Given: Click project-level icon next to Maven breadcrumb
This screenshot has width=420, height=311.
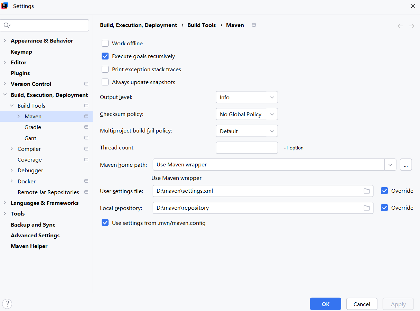Looking at the screenshot, I should pyautogui.click(x=254, y=25).
